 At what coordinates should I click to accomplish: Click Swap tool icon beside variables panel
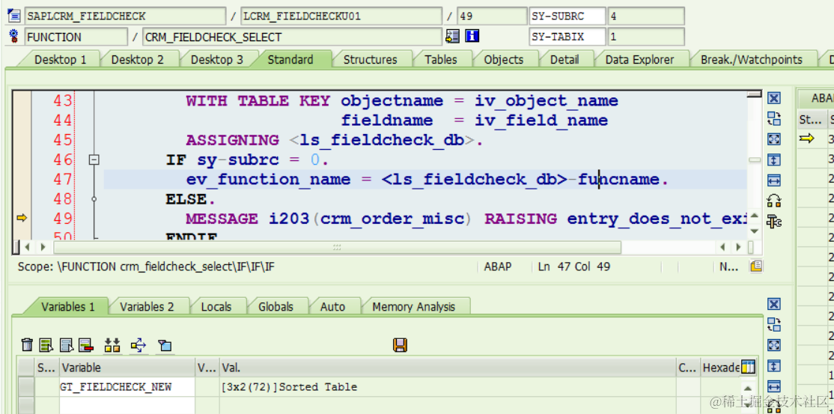[x=774, y=324]
